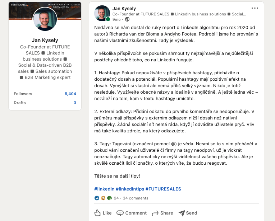
Task: Click the green clapping celebrate reaction emoji
Action: 109,198
